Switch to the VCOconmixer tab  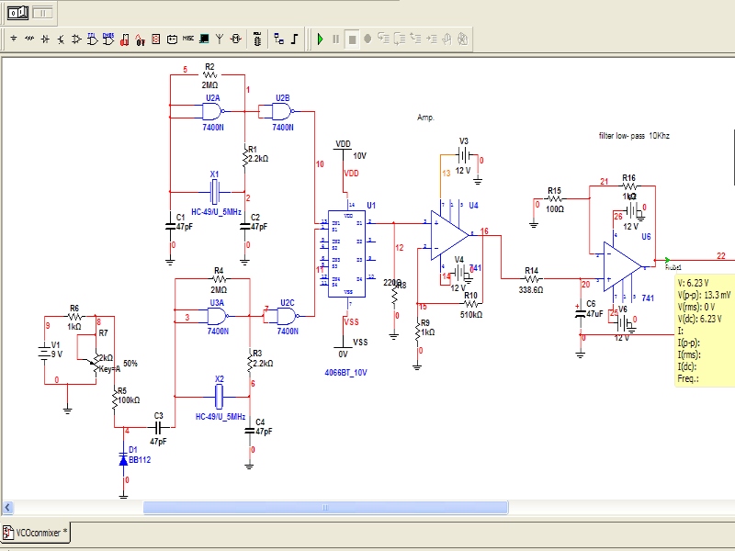click(x=35, y=533)
